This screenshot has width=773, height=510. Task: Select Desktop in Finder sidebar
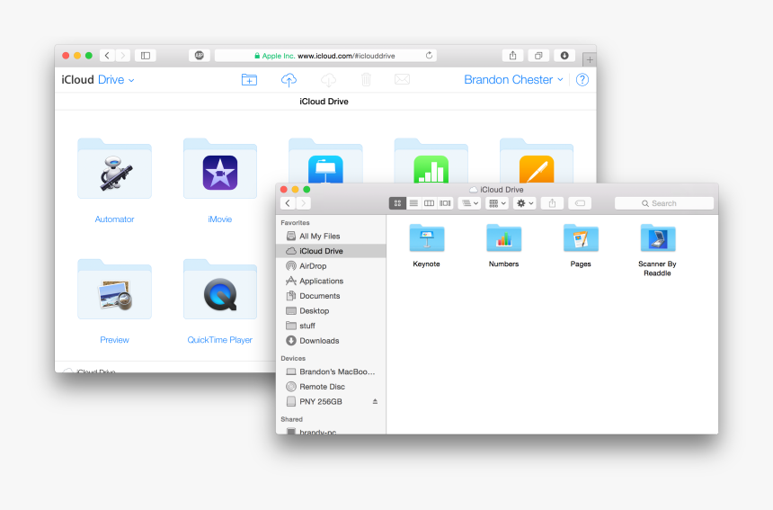tap(331, 310)
